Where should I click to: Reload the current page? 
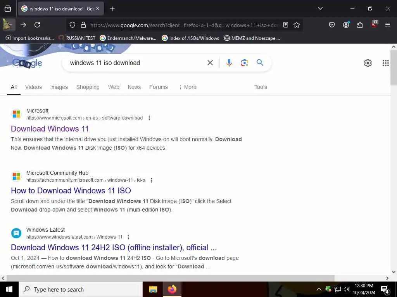pos(37,25)
